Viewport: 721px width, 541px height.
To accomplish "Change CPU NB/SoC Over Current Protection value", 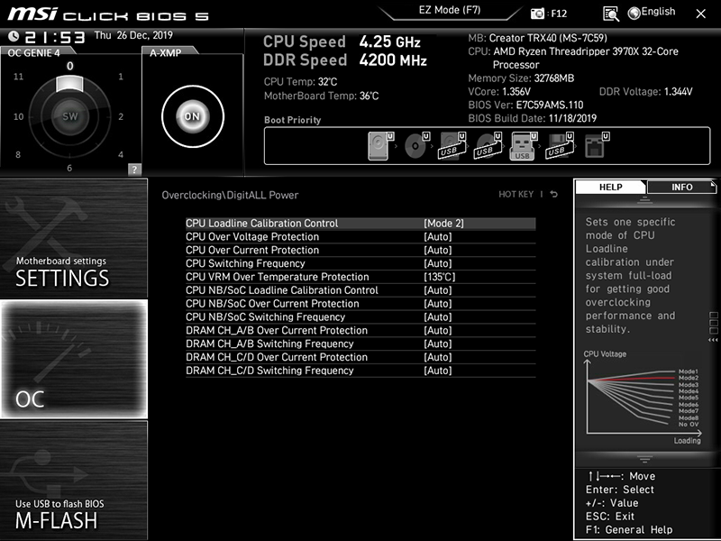I will click(438, 303).
